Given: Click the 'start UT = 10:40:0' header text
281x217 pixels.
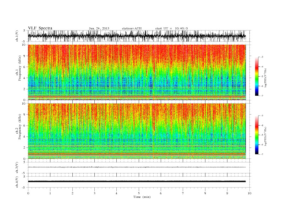Looking at the screenshot, I should [171, 28].
